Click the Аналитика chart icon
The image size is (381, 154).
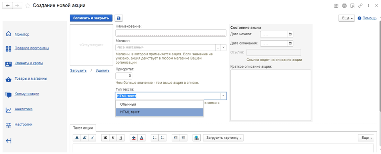click(9, 110)
